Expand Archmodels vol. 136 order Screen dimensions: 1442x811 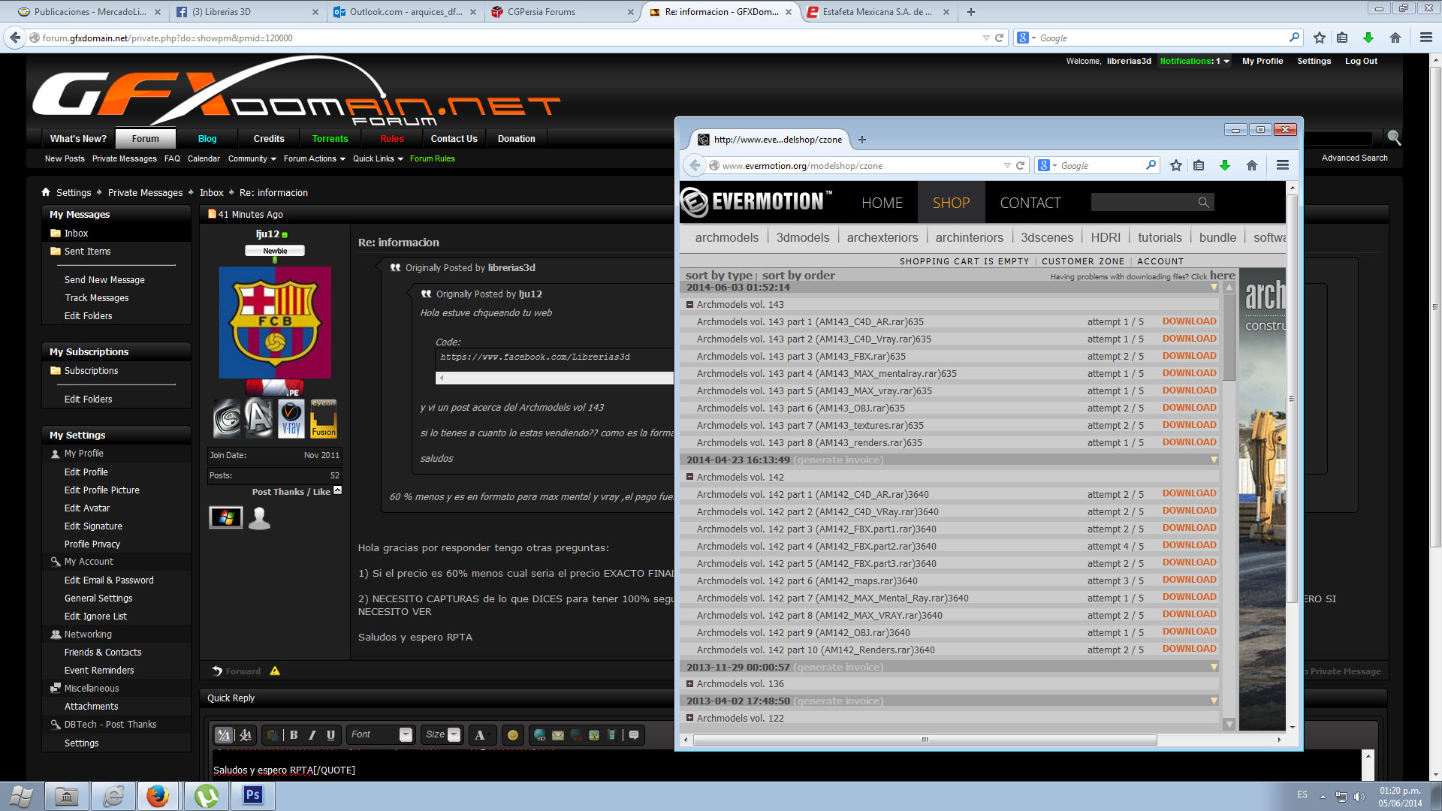pyautogui.click(x=689, y=684)
